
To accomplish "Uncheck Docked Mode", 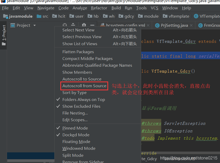I will click(x=98, y=135).
